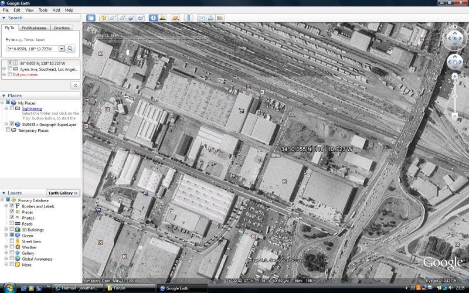The height and width of the screenshot is (293, 469).
Task: Switch to the Find Businesses tab
Action: pyautogui.click(x=35, y=28)
